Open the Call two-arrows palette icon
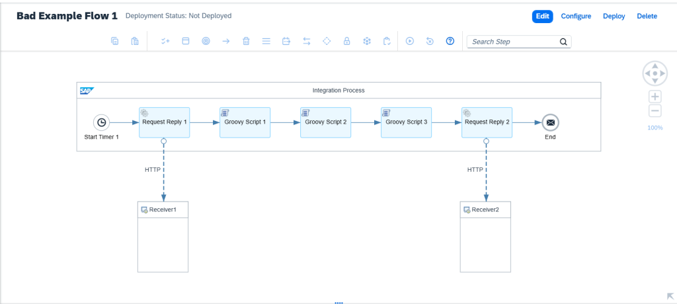The width and height of the screenshot is (677, 304). pos(307,42)
